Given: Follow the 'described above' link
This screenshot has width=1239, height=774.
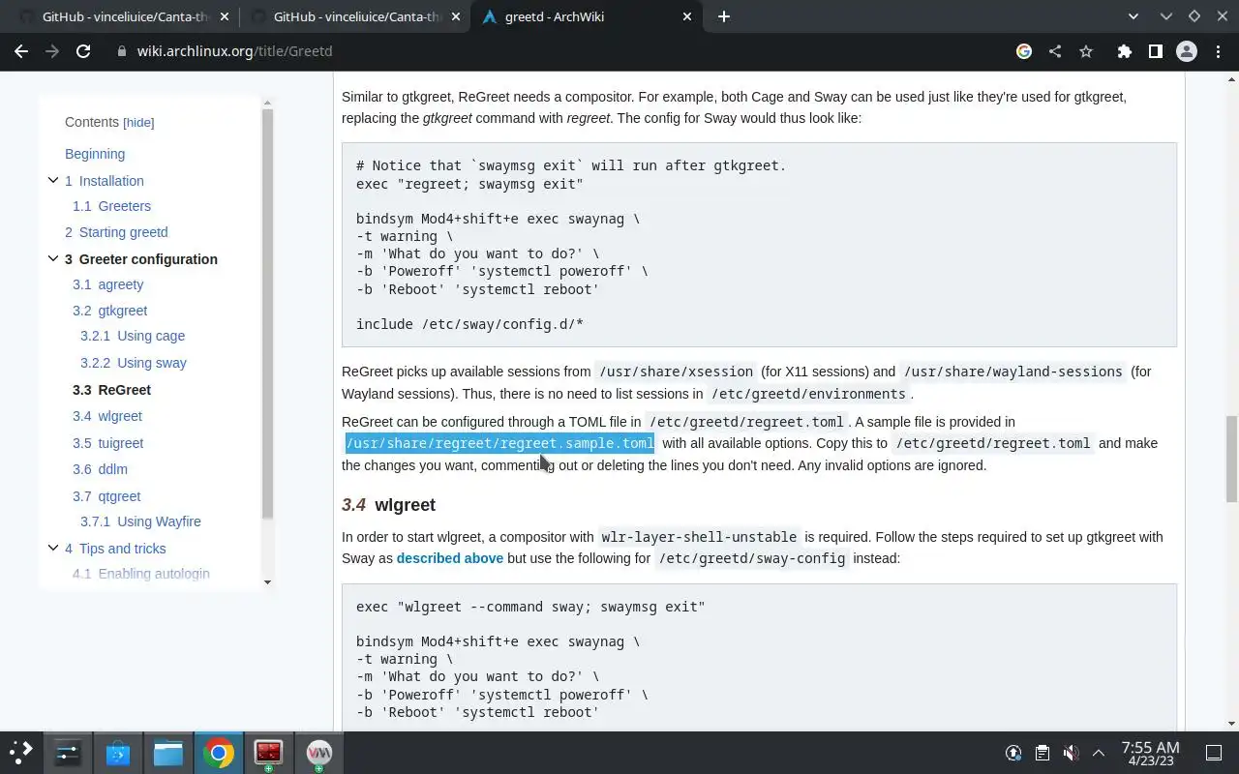Looking at the screenshot, I should point(449,558).
